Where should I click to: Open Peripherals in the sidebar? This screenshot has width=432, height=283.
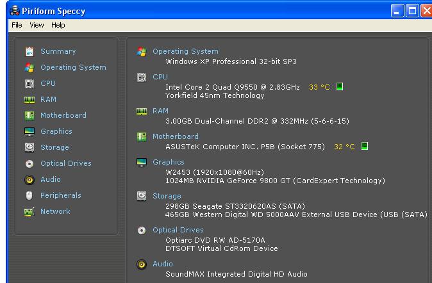[61, 195]
